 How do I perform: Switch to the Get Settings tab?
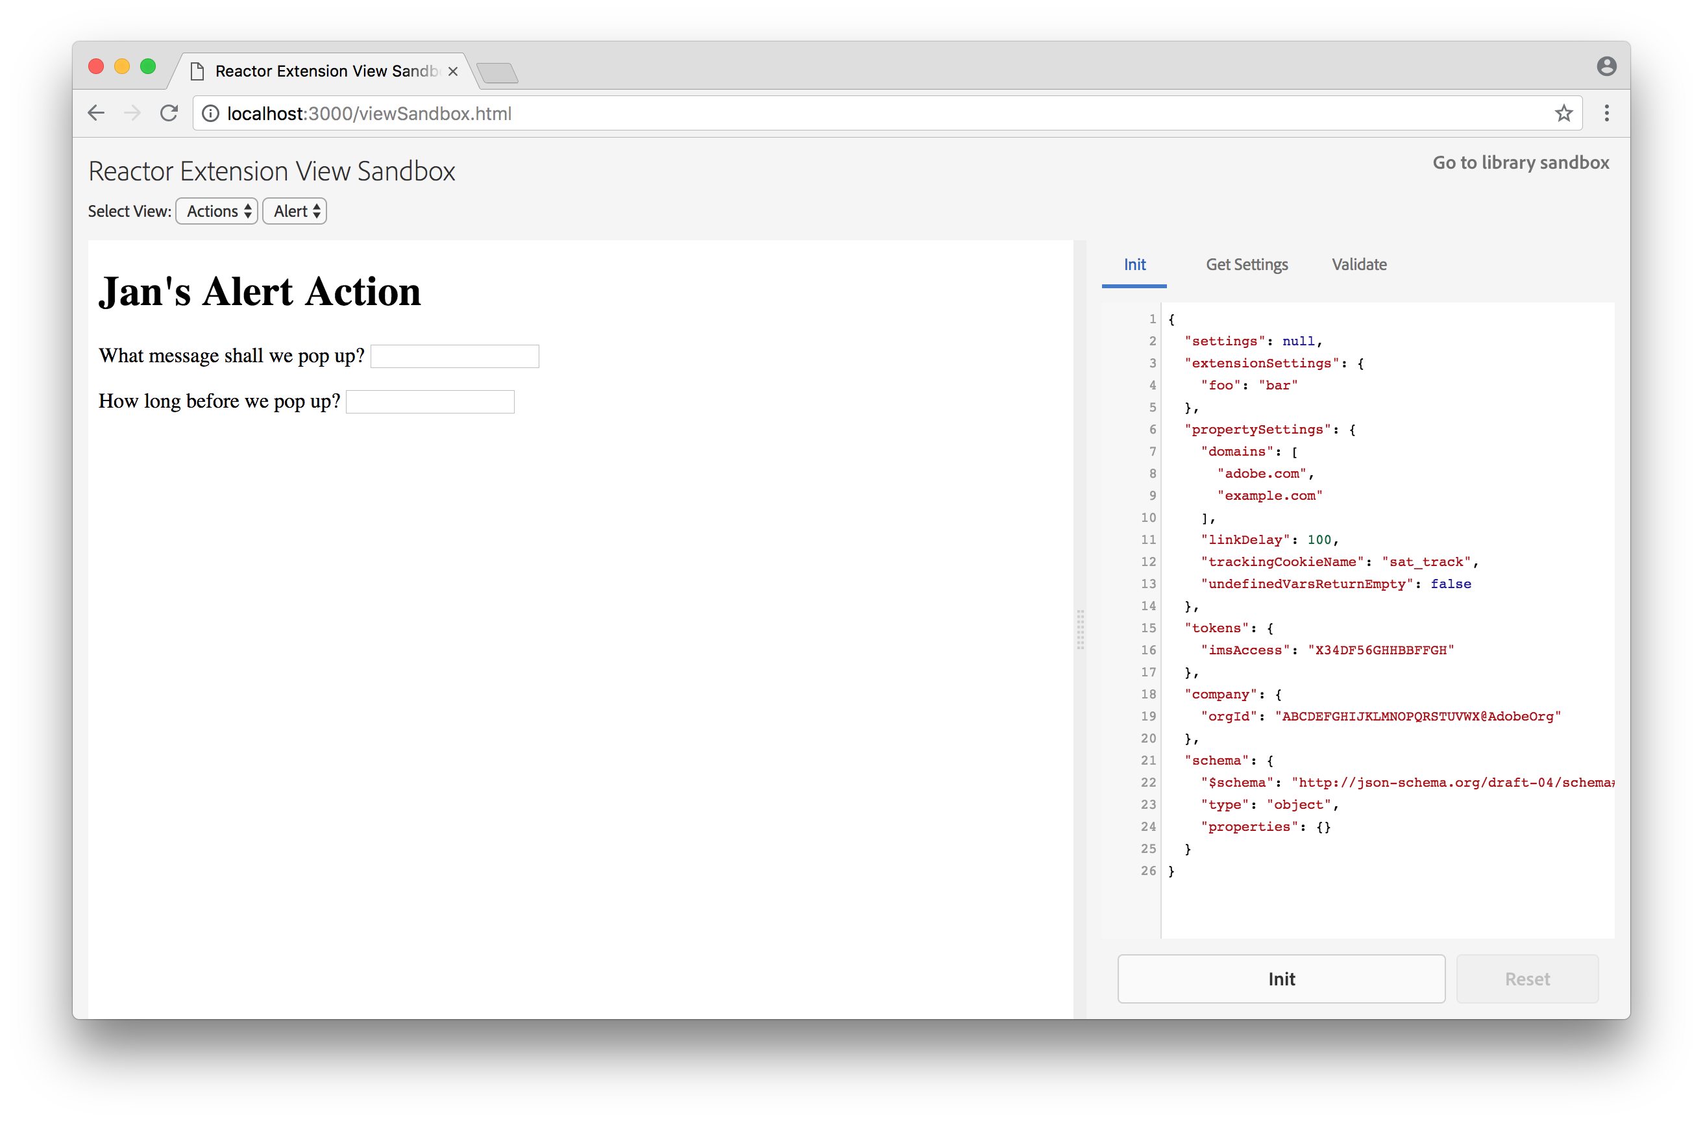click(x=1246, y=265)
